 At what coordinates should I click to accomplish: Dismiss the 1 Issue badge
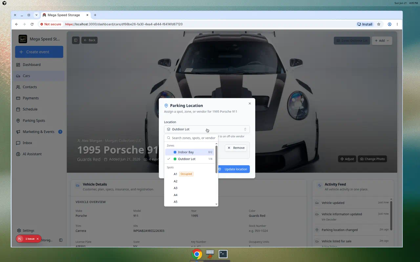coord(37,239)
